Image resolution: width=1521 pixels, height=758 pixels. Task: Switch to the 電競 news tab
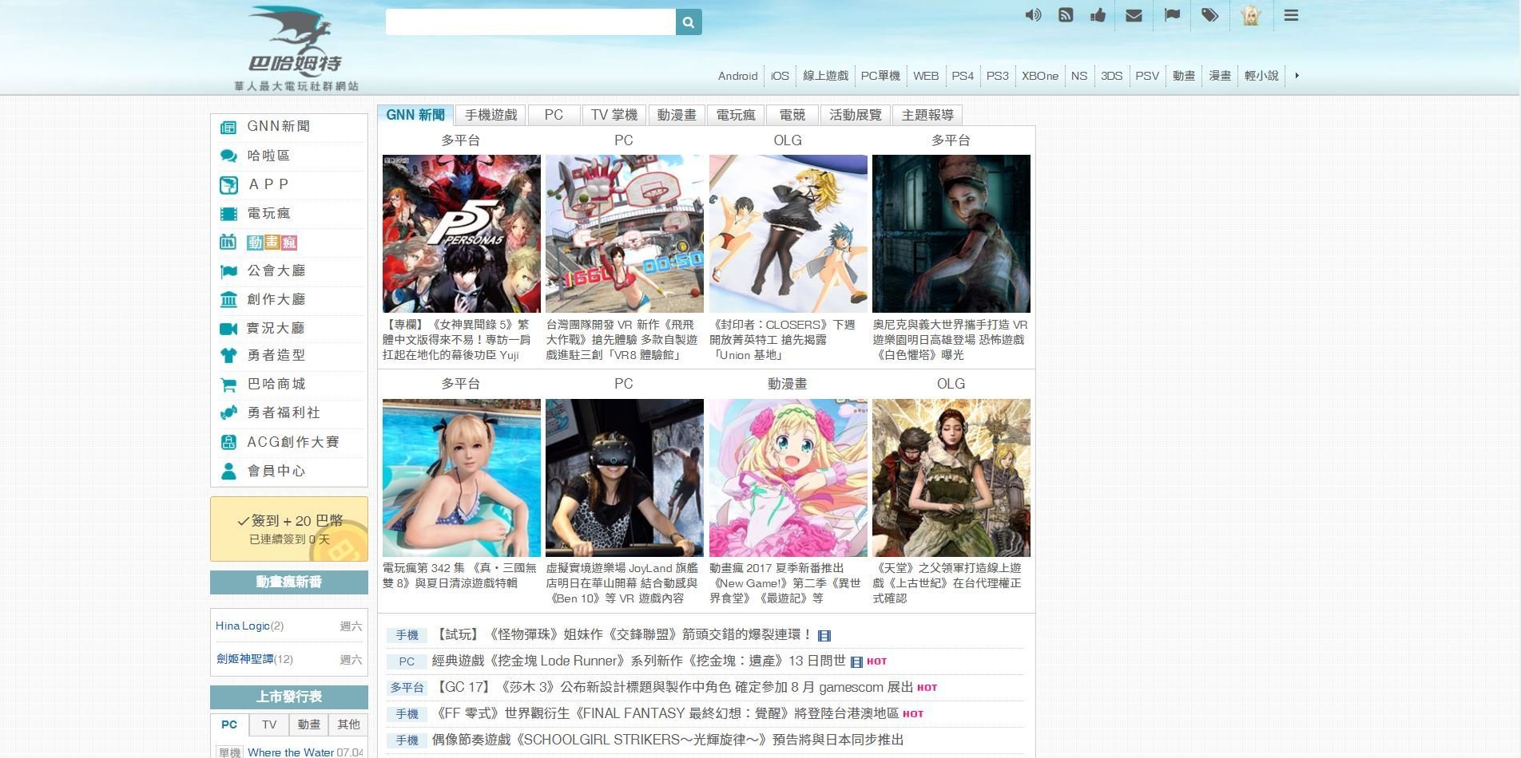792,115
